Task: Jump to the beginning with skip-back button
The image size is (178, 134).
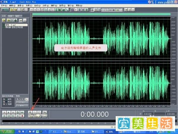Action: 4,116
